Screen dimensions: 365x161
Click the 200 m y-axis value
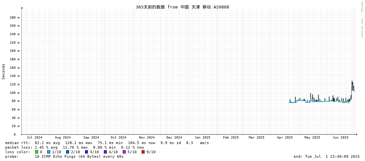pos(14,51)
